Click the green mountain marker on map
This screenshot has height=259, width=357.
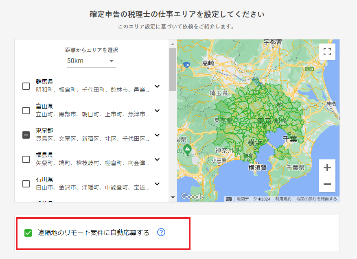pyautogui.click(x=187, y=150)
